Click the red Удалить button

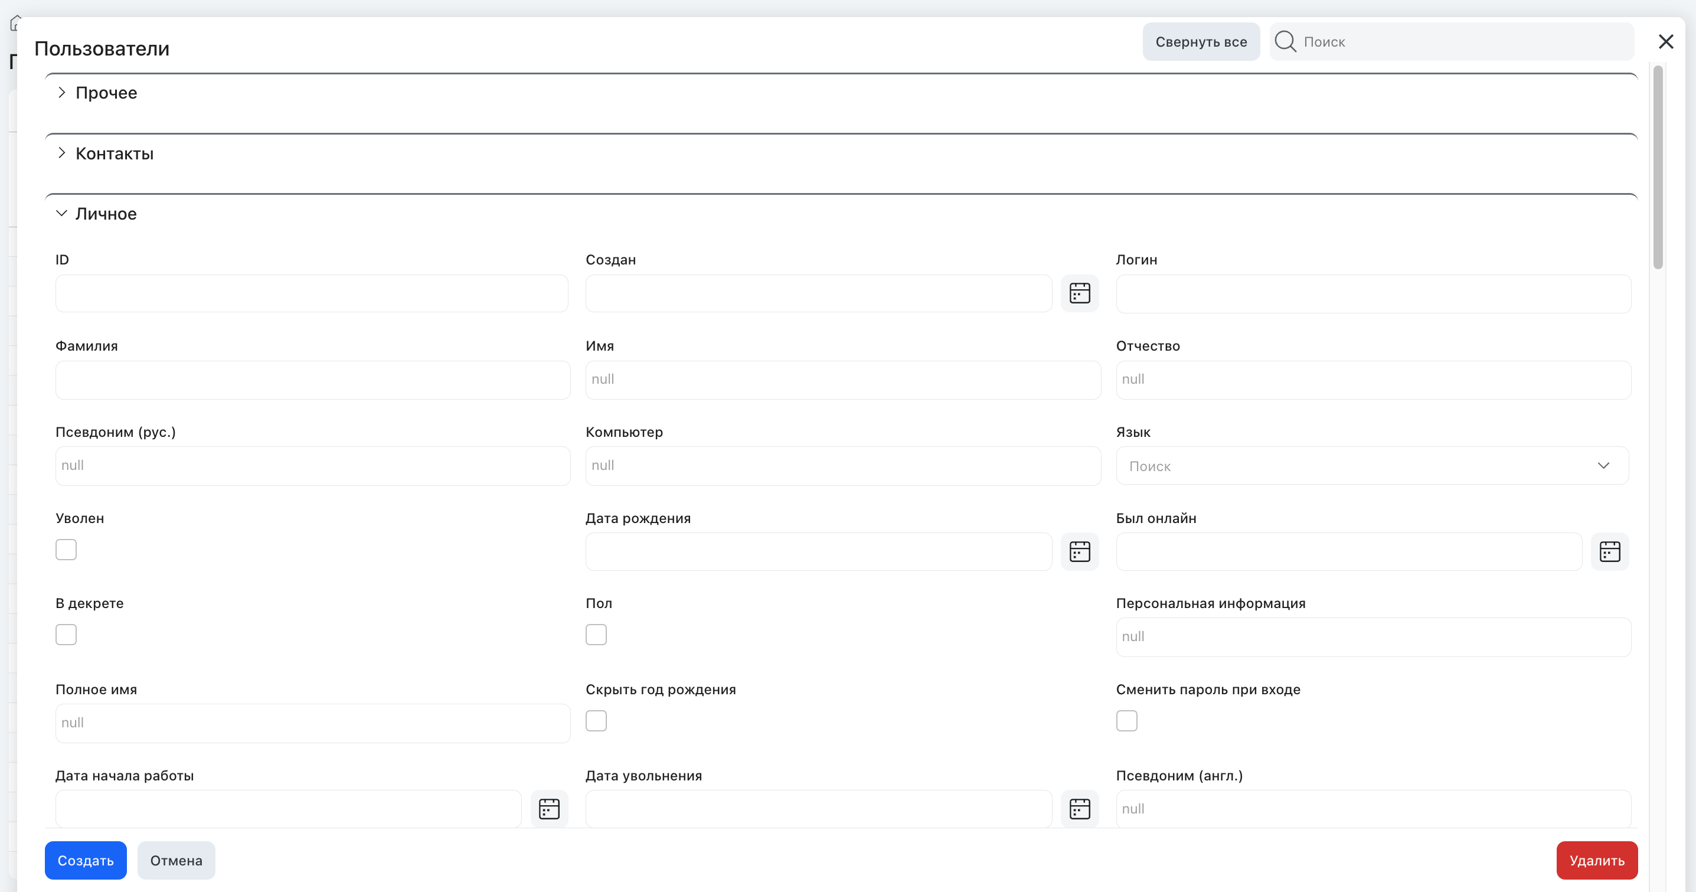[1597, 860]
